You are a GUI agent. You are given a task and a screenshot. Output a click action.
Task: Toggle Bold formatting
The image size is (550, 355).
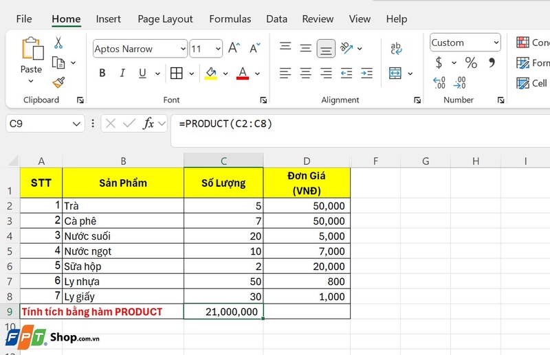[102, 73]
